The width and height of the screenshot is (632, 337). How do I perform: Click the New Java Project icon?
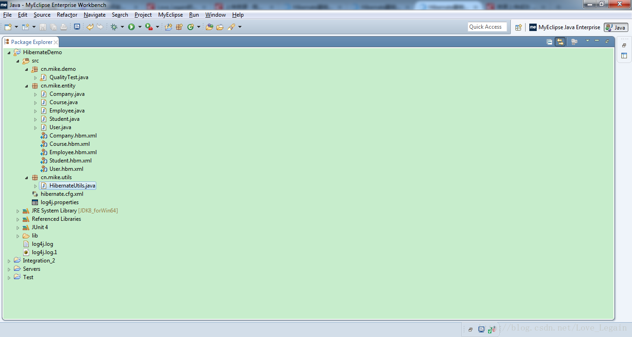point(168,27)
